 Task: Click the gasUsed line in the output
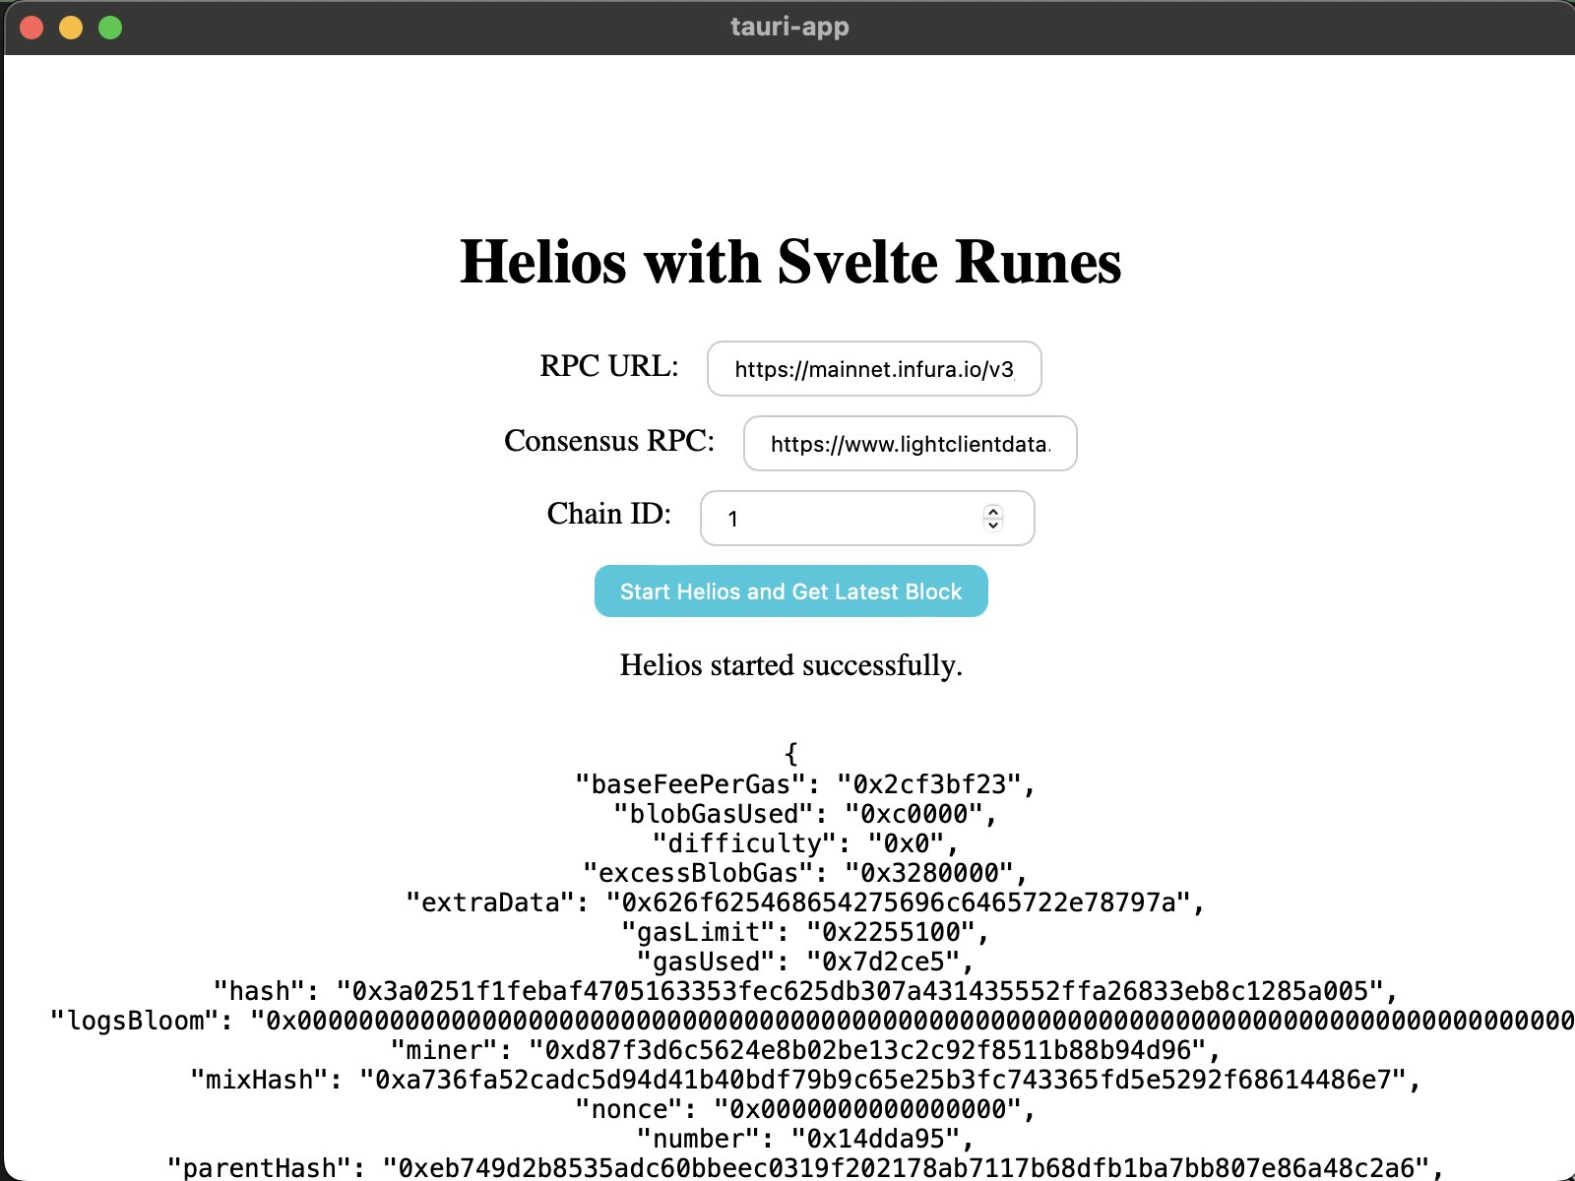(x=805, y=962)
